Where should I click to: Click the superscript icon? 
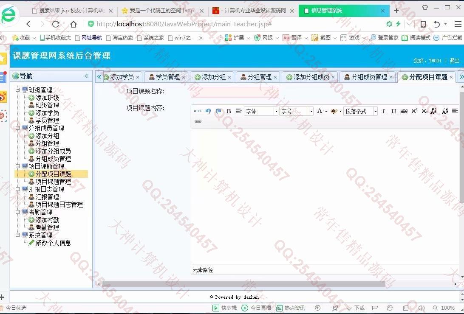pos(414,111)
